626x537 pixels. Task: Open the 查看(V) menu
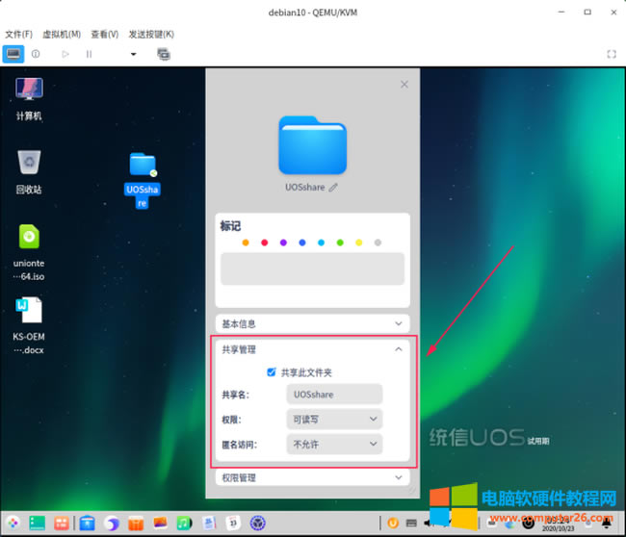(105, 35)
